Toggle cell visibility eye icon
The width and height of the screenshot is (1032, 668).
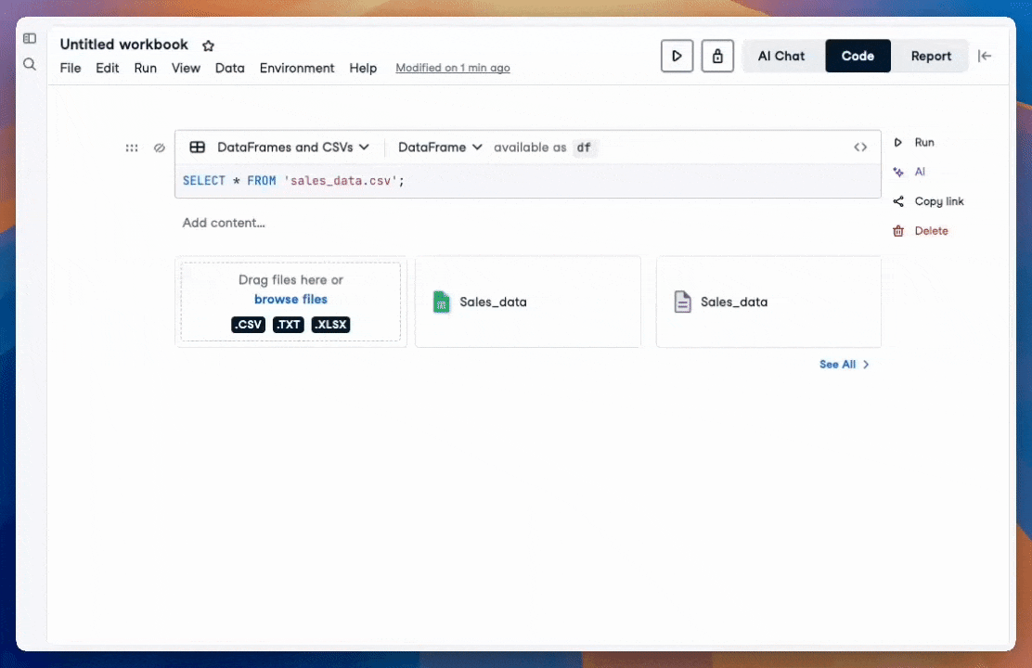click(160, 148)
